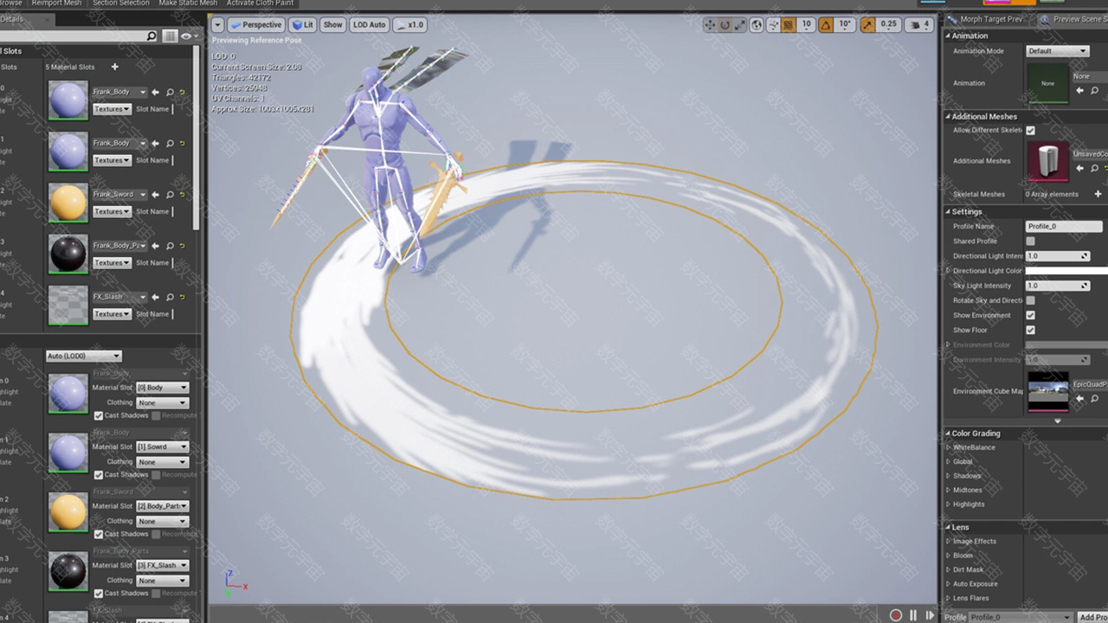Switch to Morph Target Previewer tab

[985, 19]
